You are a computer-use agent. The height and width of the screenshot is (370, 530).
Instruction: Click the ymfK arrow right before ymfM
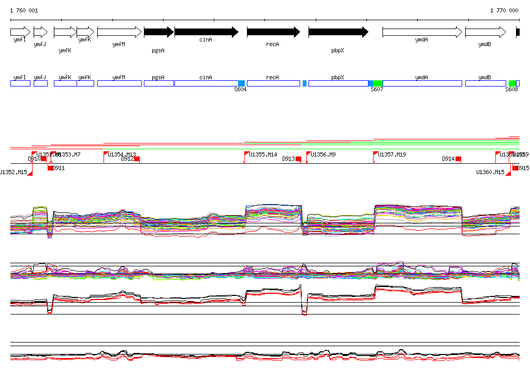coord(85,32)
